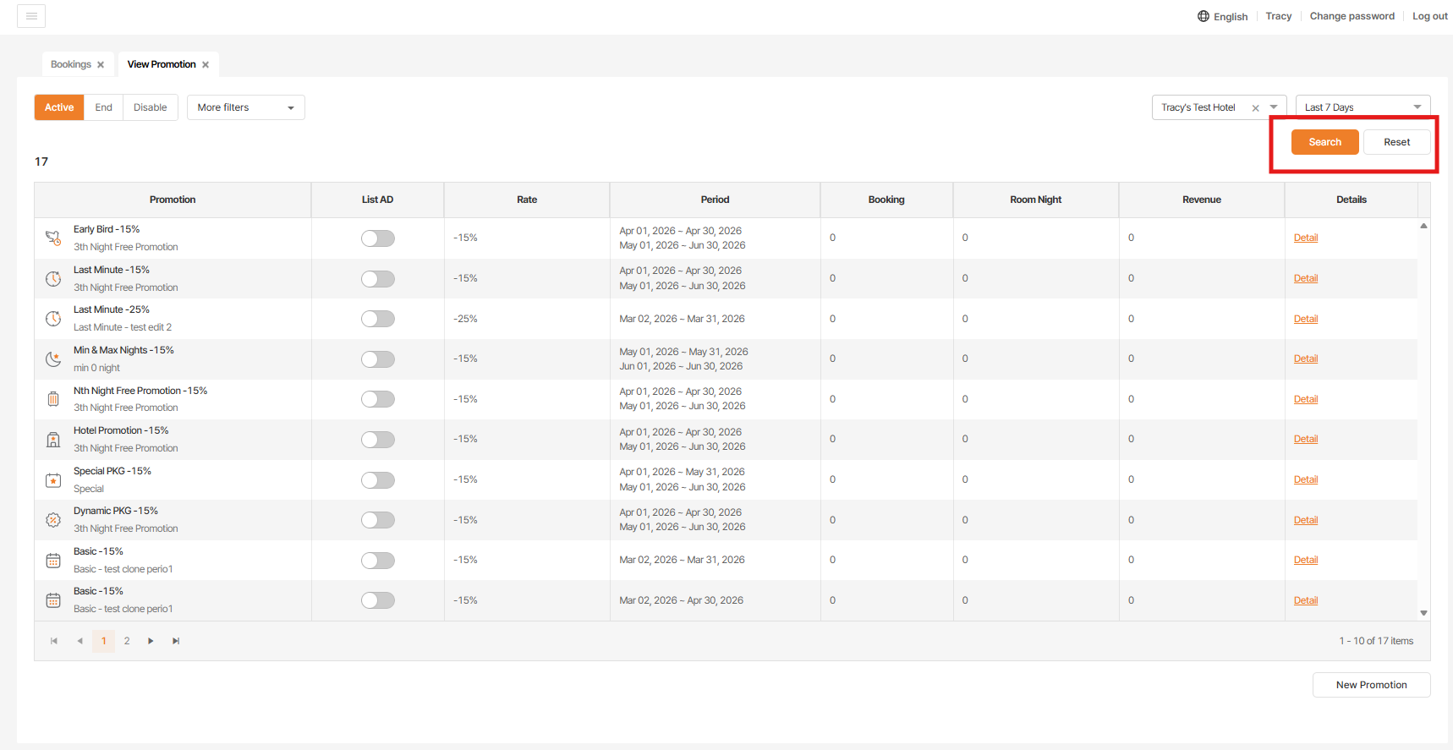Switch to the End status filter
The width and height of the screenshot is (1453, 750).
coord(103,107)
